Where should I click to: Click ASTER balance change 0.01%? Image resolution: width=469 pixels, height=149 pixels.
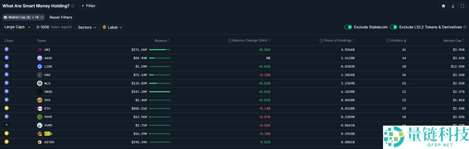point(265,142)
